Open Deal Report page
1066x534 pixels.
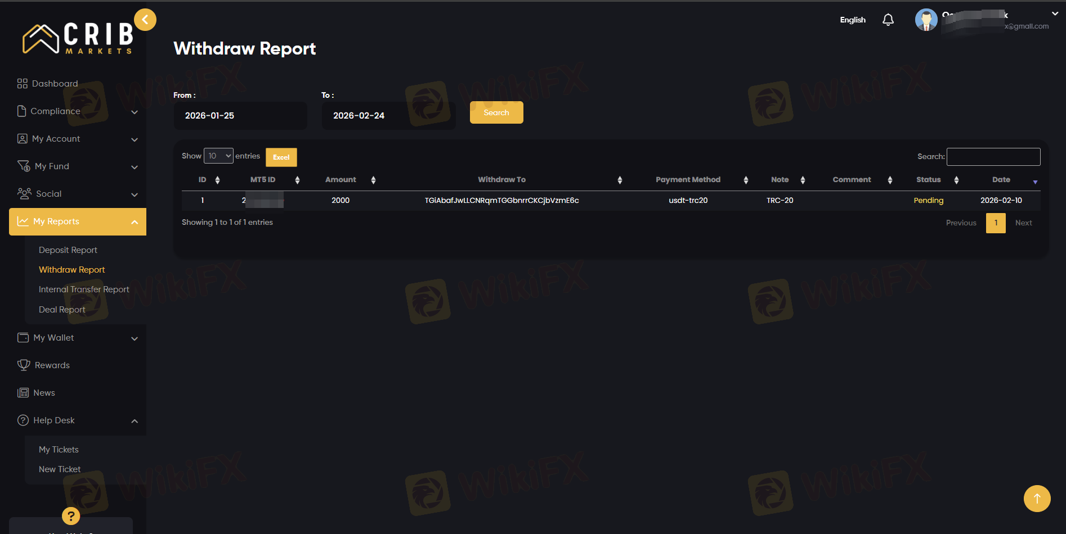[x=62, y=310]
